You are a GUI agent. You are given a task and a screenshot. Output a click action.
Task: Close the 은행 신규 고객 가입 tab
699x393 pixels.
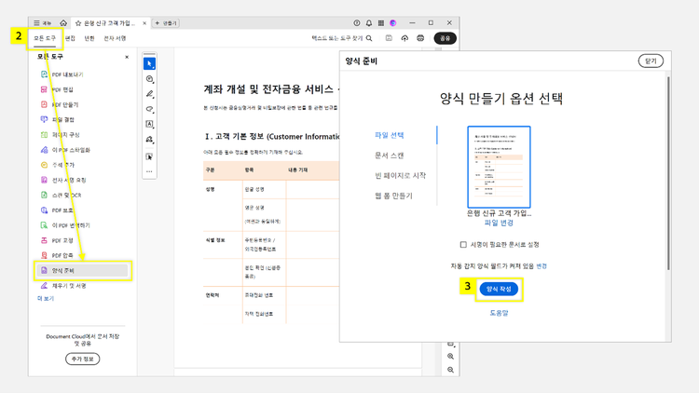[x=144, y=23]
